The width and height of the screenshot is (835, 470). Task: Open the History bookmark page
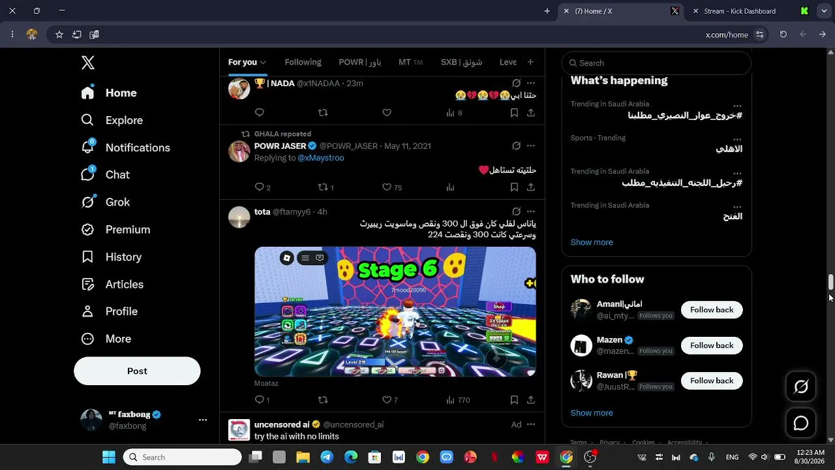pos(111,257)
